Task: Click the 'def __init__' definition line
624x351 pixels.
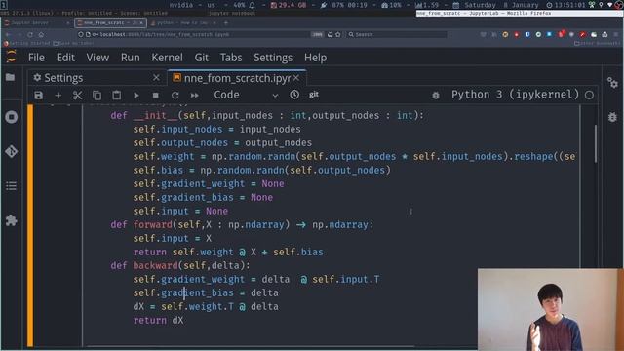Action: [x=267, y=116]
